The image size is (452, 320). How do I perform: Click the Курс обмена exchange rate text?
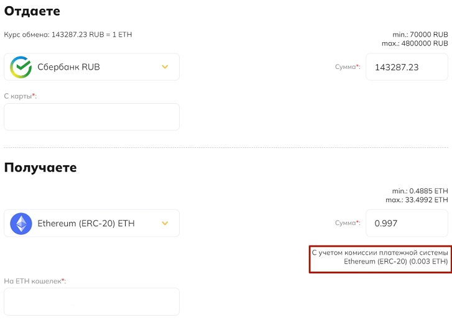pos(68,35)
